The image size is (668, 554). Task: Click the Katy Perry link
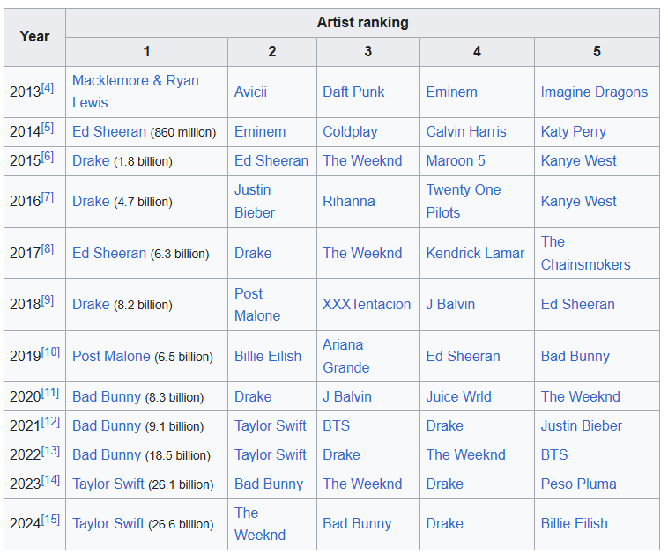pyautogui.click(x=574, y=131)
